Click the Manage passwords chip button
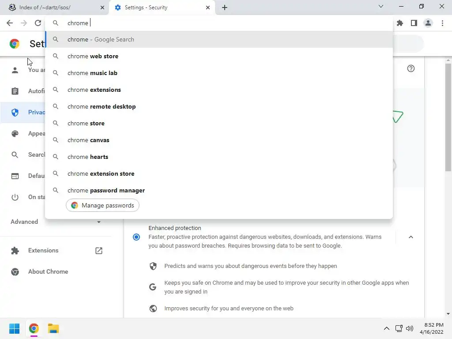Image resolution: width=452 pixels, height=339 pixels. [x=102, y=205]
